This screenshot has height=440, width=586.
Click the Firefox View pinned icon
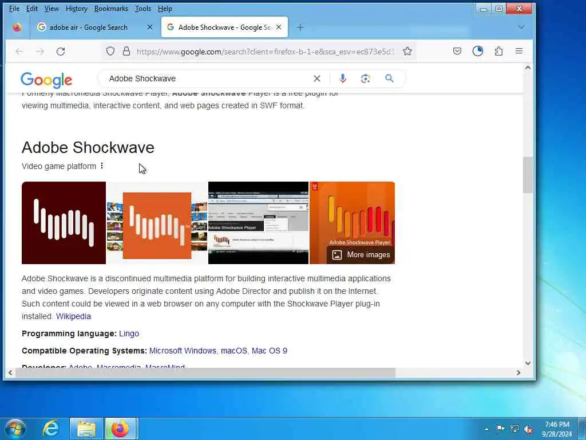click(x=17, y=27)
